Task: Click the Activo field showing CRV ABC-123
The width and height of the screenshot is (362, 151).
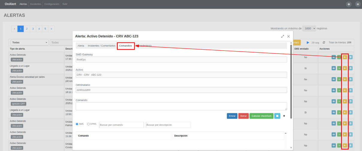Action: (x=181, y=75)
